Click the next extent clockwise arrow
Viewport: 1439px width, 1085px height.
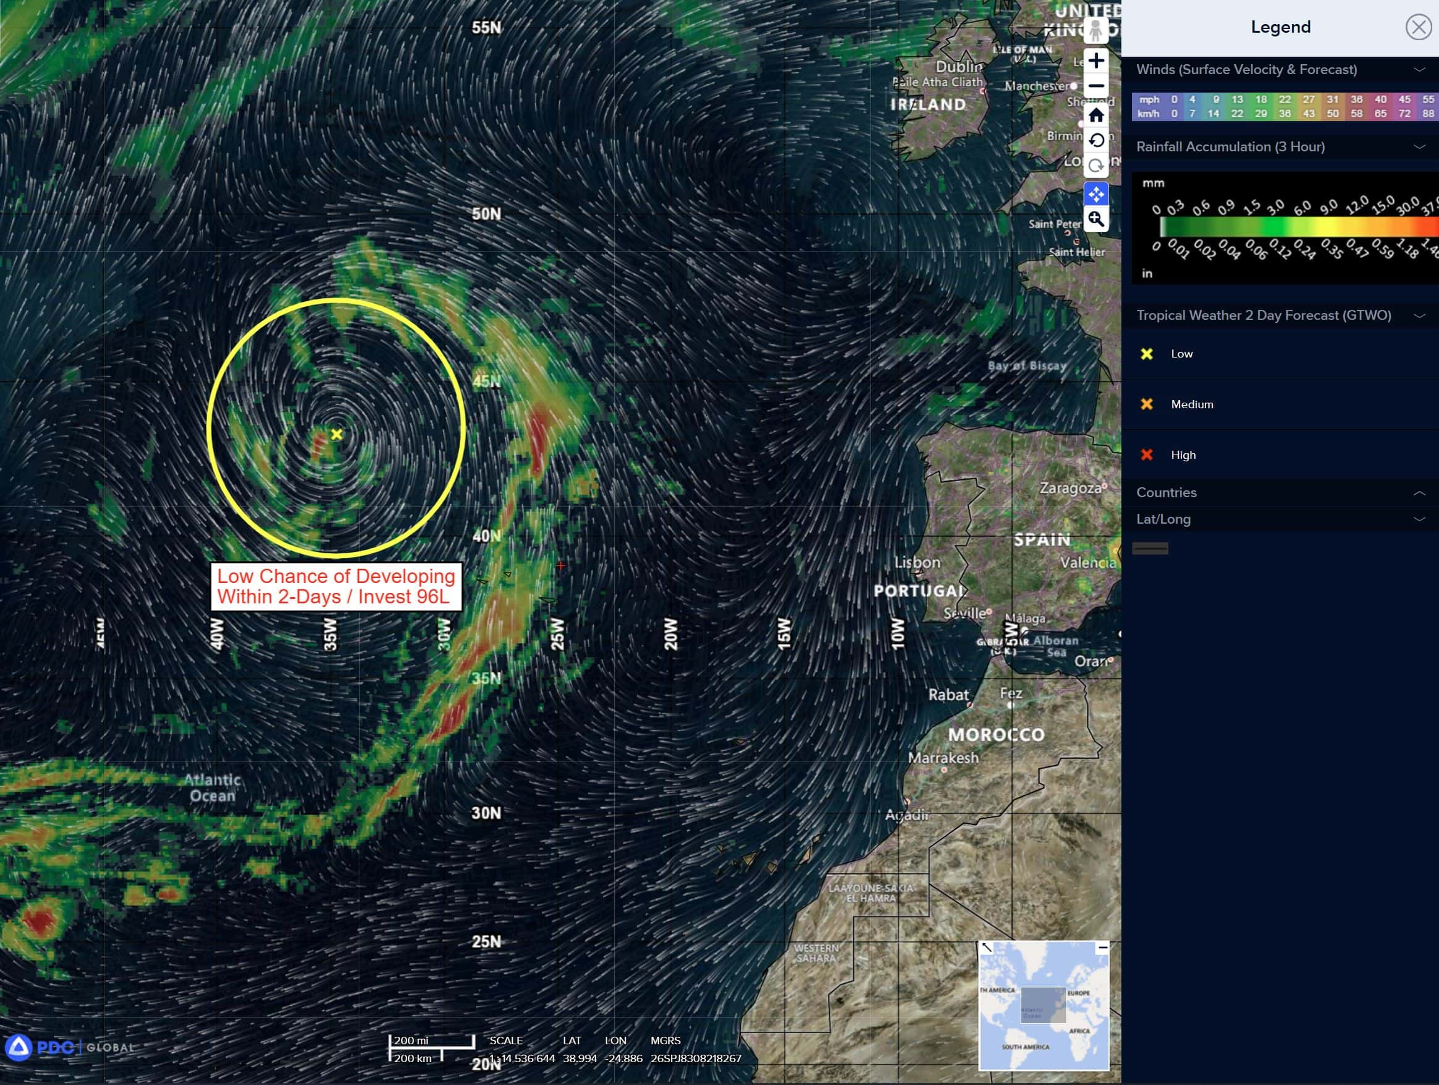click(1096, 166)
